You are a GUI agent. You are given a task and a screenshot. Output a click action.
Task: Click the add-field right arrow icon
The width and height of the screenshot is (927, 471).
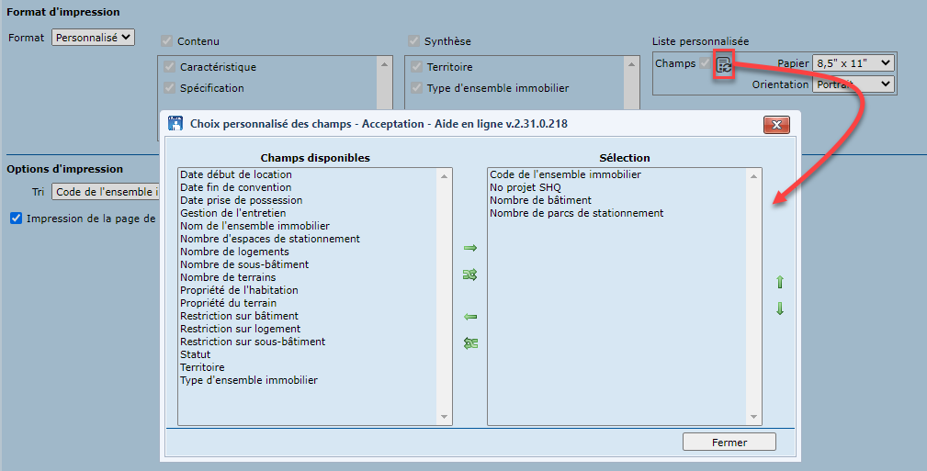(470, 248)
